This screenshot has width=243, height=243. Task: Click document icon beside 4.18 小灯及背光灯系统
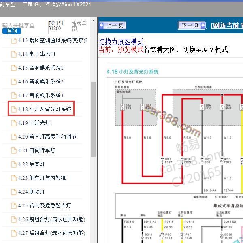(14, 109)
